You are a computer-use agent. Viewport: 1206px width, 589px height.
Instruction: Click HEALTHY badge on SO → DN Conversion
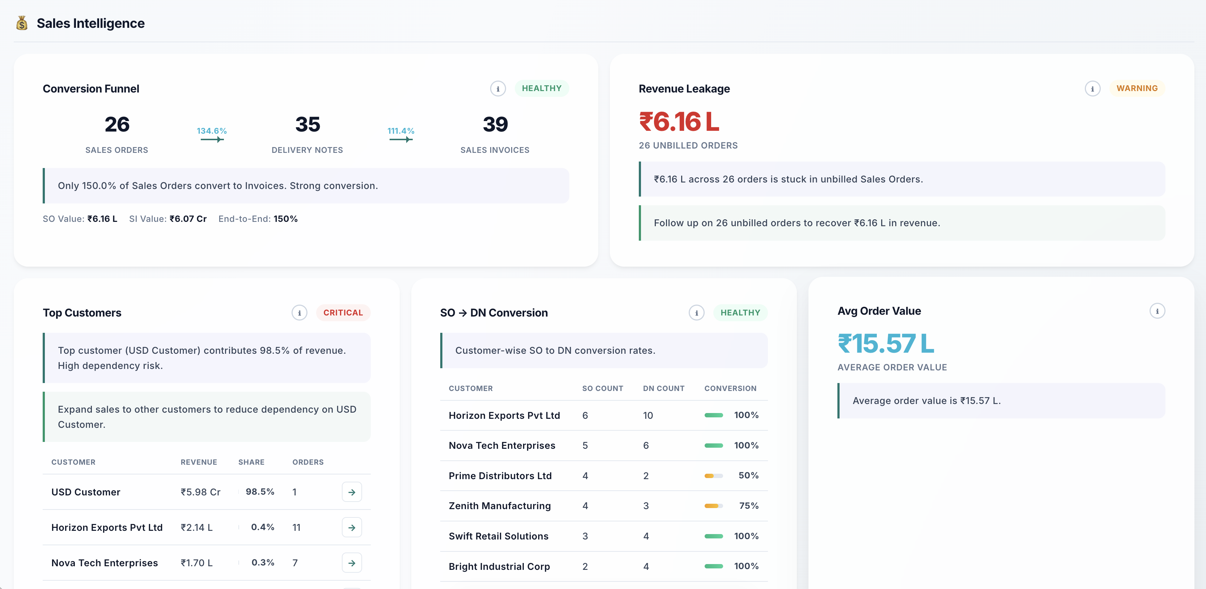coord(740,313)
